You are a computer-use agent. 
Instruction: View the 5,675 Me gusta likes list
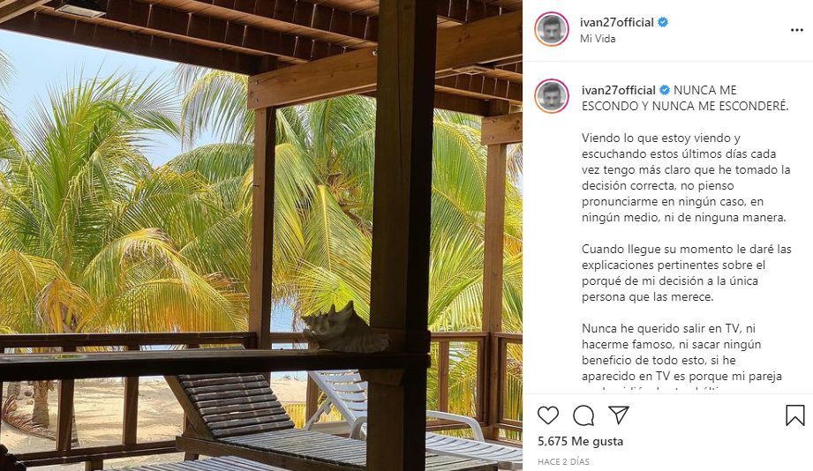click(x=580, y=442)
